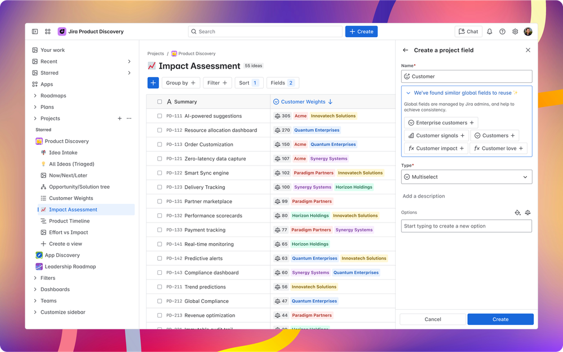Open the Filter control

[217, 83]
